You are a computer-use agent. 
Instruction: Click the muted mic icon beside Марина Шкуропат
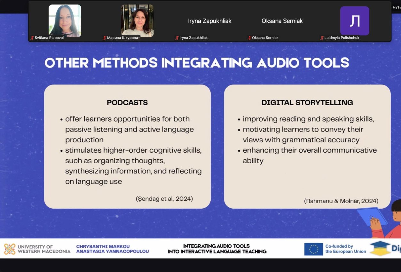(105, 38)
